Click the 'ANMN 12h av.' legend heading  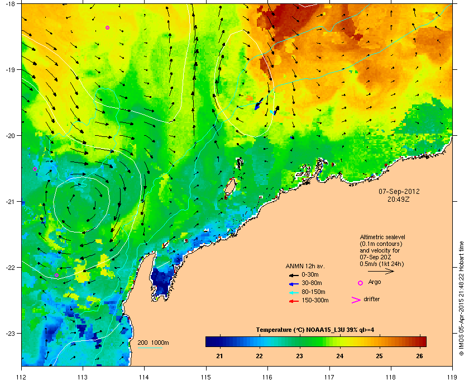click(305, 266)
